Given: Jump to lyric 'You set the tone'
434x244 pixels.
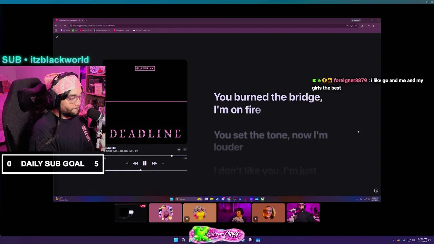Looking at the screenshot, I should pos(271,141).
